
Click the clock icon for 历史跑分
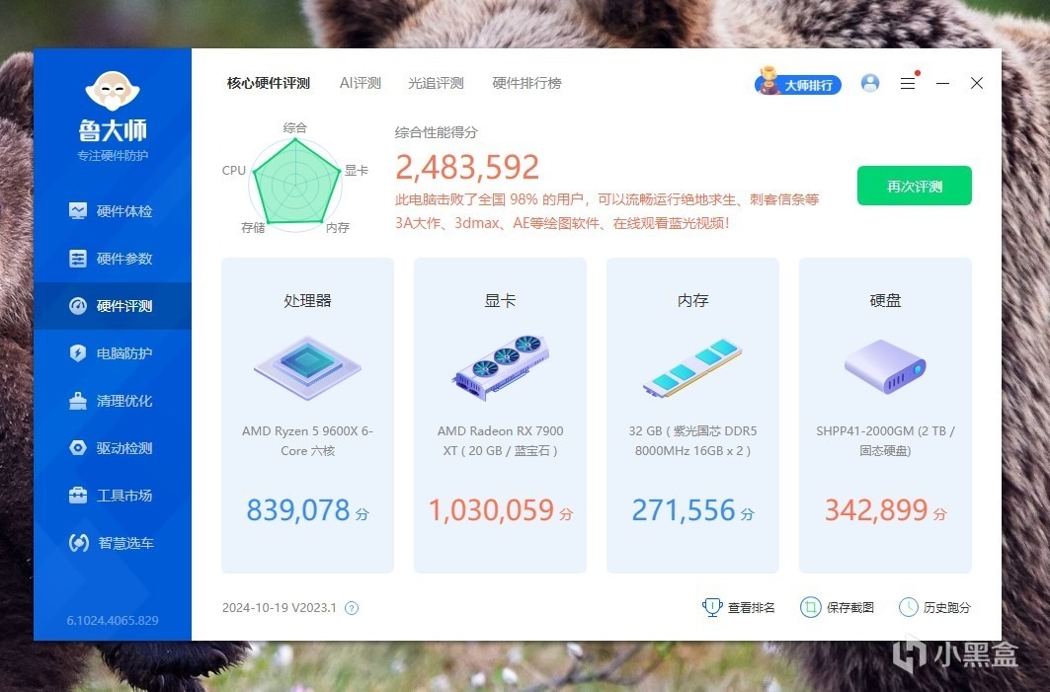(908, 607)
